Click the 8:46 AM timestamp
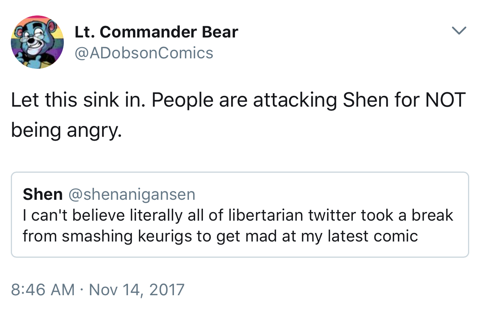The image size is (480, 313). pos(43,289)
